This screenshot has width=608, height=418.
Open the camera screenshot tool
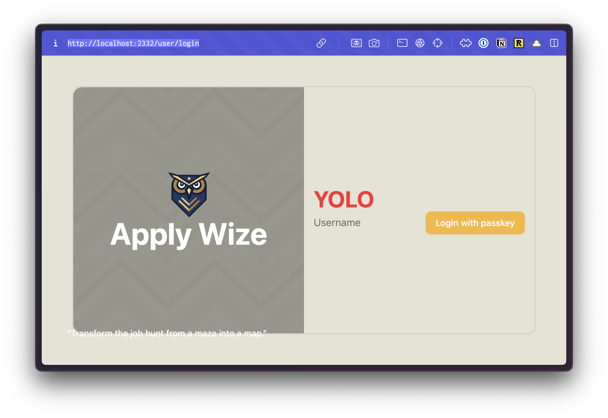click(x=374, y=43)
